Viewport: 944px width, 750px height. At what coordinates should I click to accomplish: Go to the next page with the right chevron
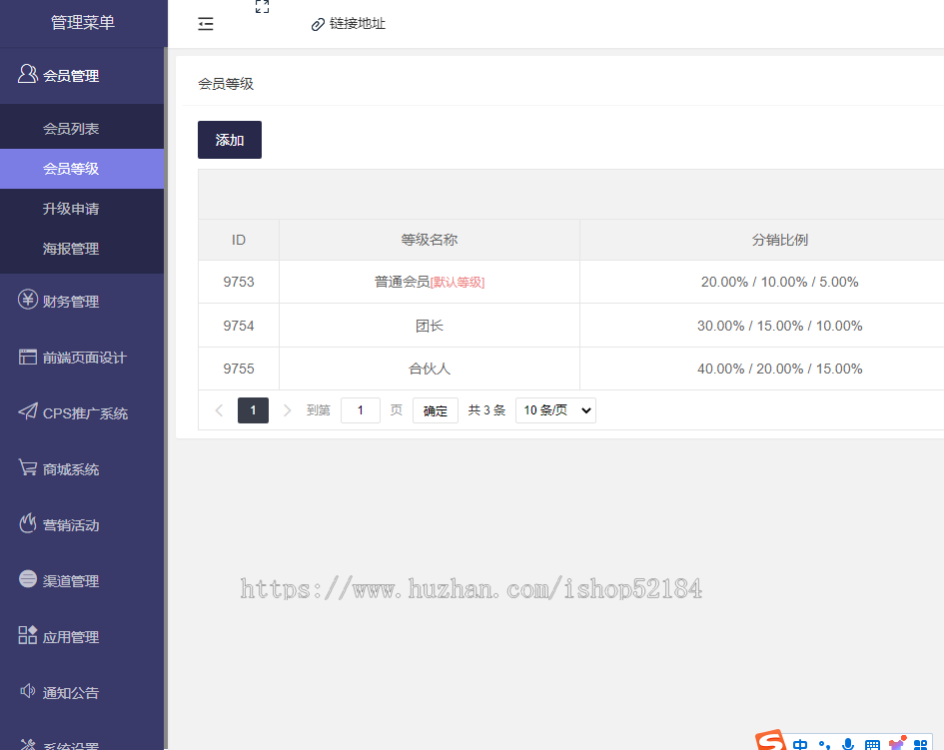[287, 410]
